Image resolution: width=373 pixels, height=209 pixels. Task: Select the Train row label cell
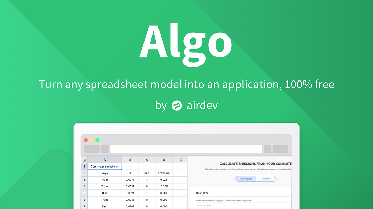104,179
